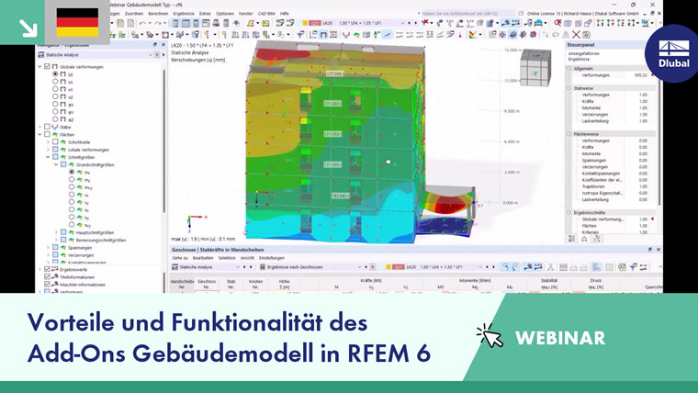This screenshot has height=393, width=698.
Task: Open the Hilfe menu
Action: point(285,14)
